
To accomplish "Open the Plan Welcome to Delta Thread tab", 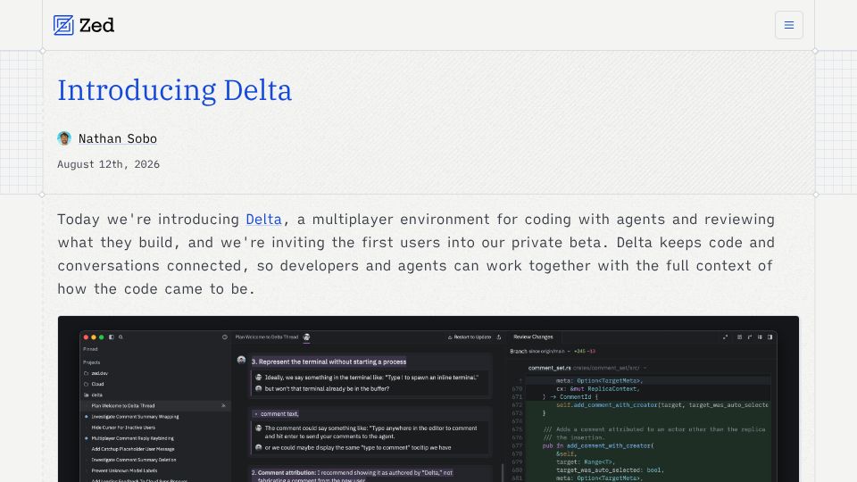I will click(267, 337).
